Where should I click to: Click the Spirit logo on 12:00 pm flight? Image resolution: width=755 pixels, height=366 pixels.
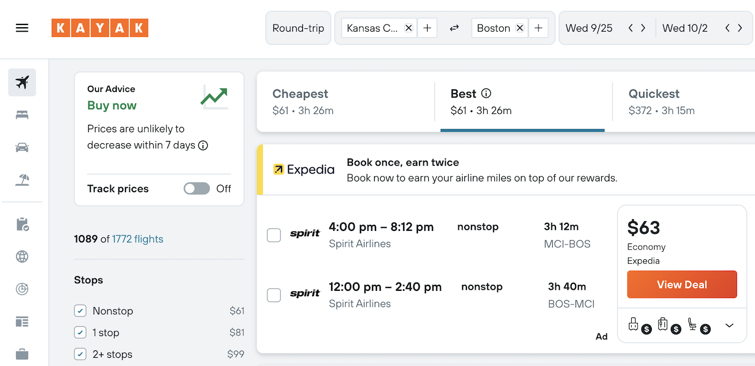pos(305,294)
